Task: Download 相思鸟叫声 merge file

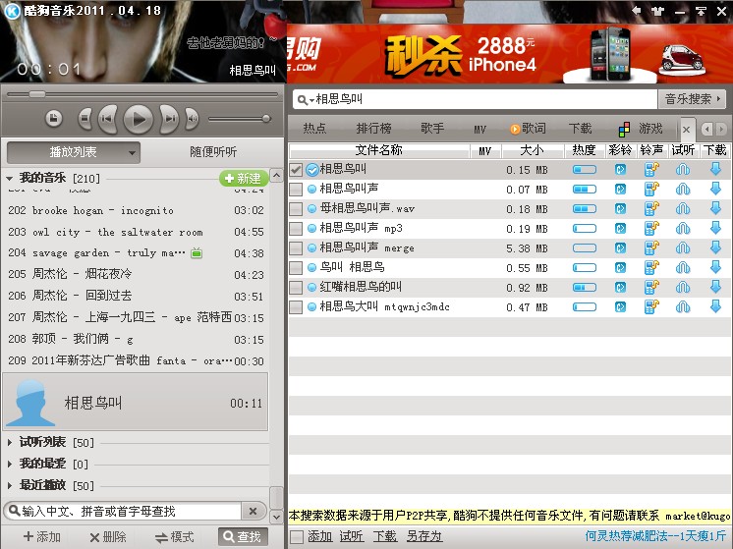Action: pos(715,247)
